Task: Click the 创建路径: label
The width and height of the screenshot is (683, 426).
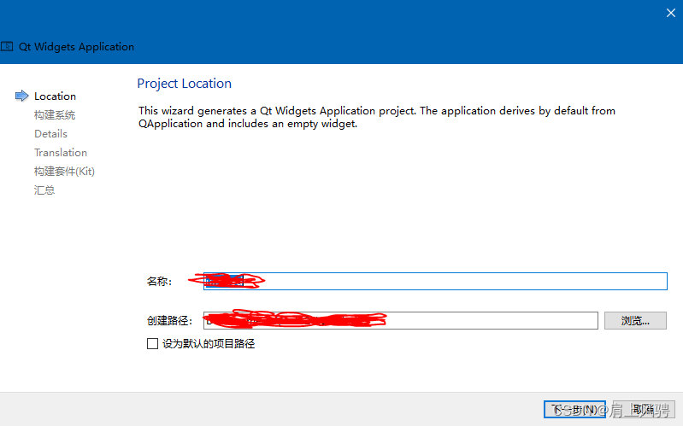Action: [x=169, y=321]
